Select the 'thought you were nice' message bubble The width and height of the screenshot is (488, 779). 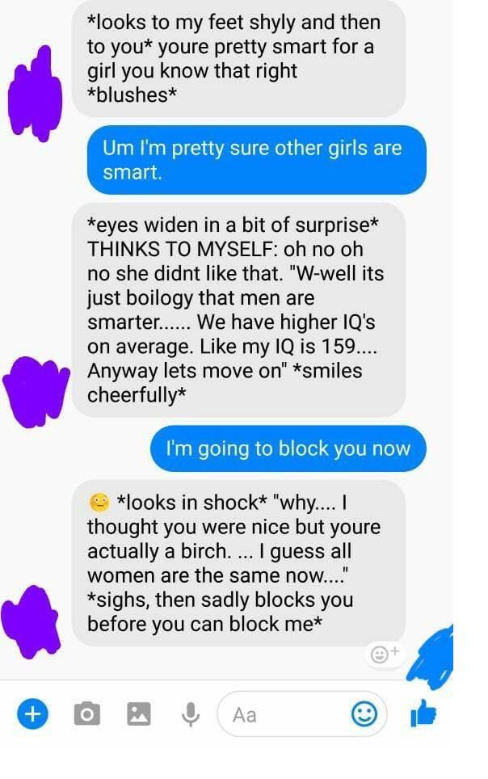[x=238, y=563]
